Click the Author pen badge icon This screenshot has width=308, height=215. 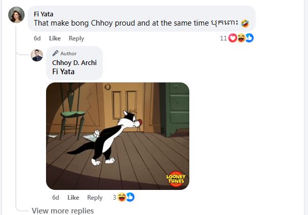[x=55, y=53]
